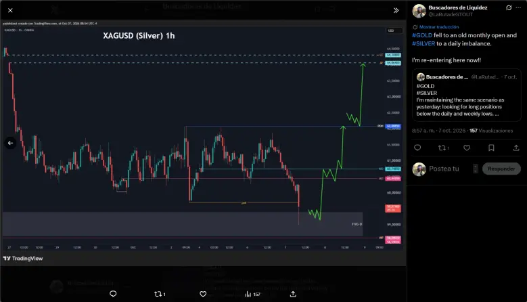Like the post using heart below image
The width and height of the screenshot is (527, 302).
click(203, 294)
